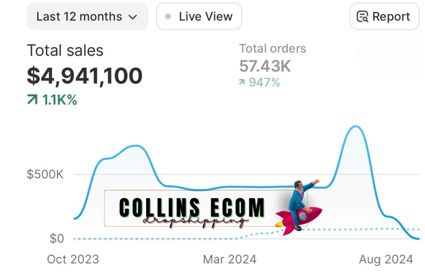The height and width of the screenshot is (275, 425).
Task: Click the $4,941,100 total sales figure
Action: click(85, 76)
